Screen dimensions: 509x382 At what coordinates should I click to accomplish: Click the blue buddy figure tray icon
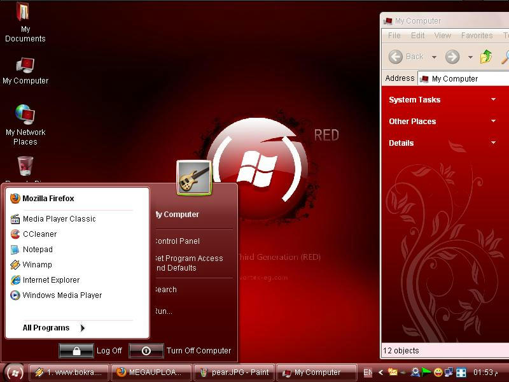pos(415,372)
